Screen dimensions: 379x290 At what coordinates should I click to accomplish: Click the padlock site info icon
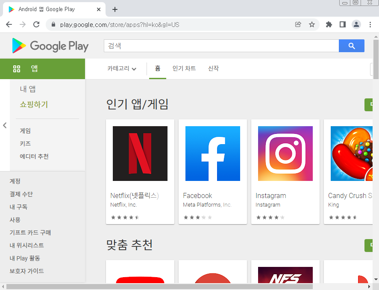[x=53, y=24]
